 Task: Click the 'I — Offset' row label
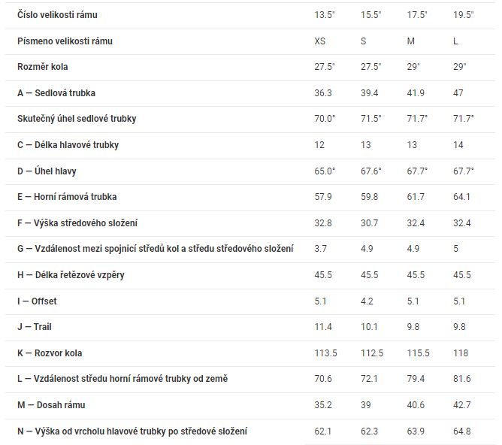(37, 301)
